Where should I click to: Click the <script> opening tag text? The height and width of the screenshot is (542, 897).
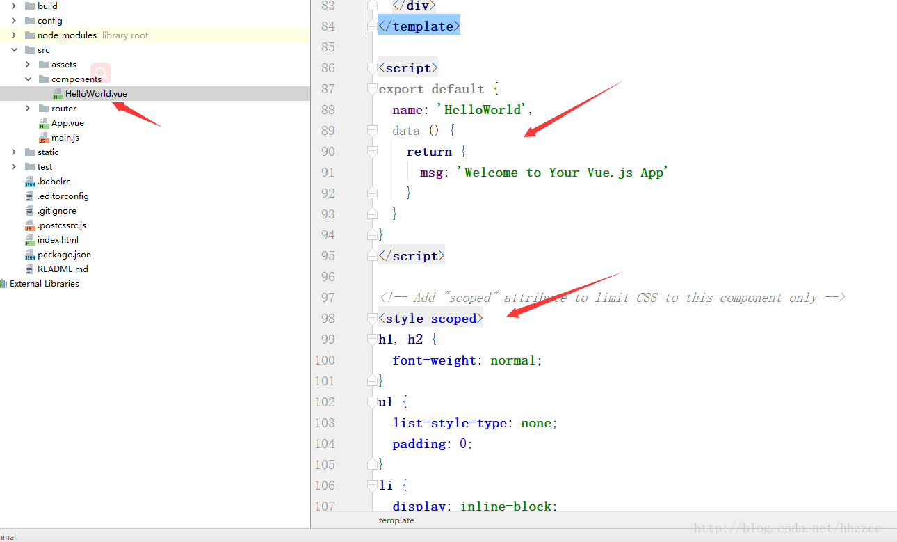(408, 68)
